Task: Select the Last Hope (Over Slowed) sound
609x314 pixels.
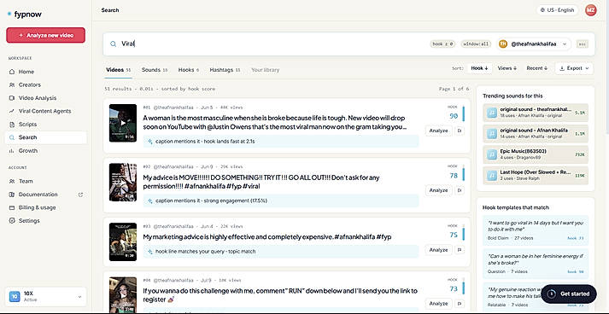Action: pyautogui.click(x=536, y=176)
